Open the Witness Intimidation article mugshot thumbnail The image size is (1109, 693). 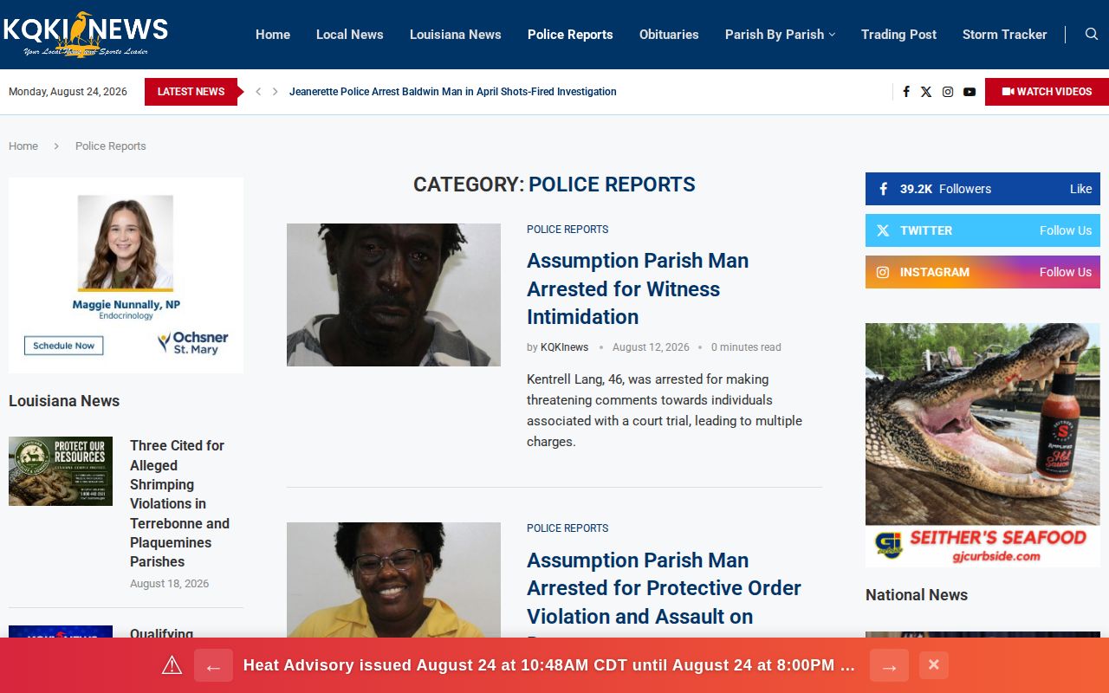coord(393,295)
